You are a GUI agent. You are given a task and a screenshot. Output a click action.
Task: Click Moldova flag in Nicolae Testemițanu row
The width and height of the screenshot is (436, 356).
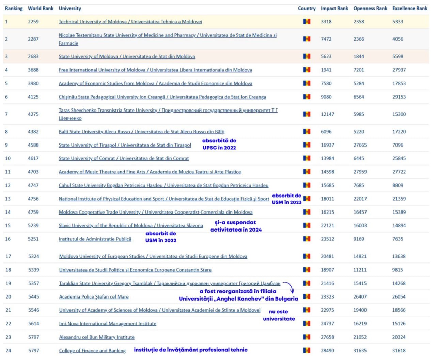tap(307, 39)
